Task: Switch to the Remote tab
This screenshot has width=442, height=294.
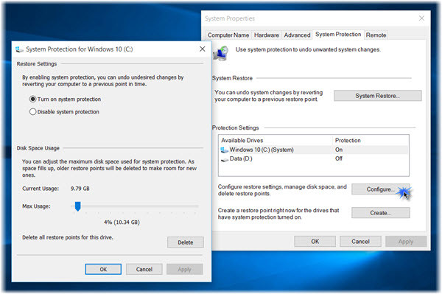Action: coord(376,35)
